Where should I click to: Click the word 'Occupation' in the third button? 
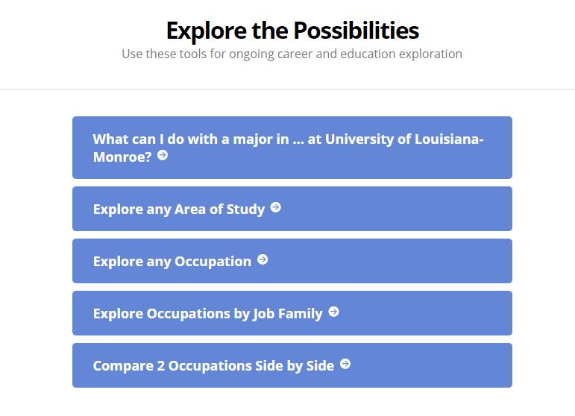coord(213,262)
